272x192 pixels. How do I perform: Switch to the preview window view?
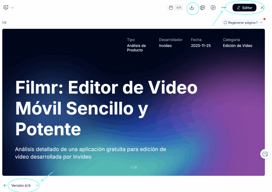pos(171,8)
